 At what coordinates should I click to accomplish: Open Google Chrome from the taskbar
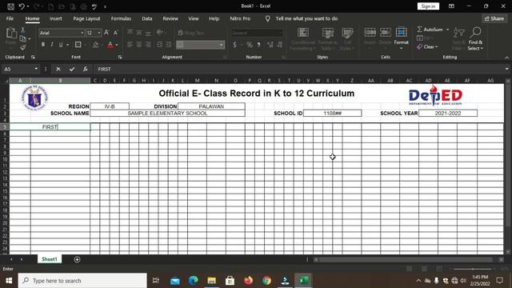pyautogui.click(x=266, y=281)
